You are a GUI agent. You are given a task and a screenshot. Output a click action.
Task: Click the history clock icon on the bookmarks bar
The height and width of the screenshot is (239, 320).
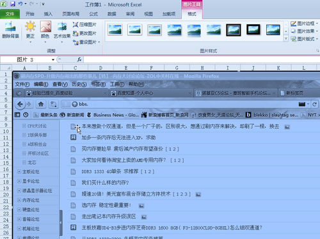pos(26,115)
